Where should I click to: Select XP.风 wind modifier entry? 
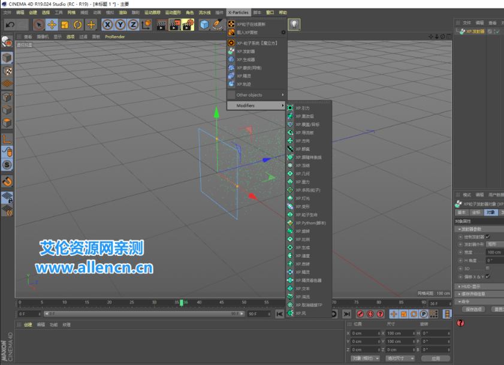click(309, 313)
